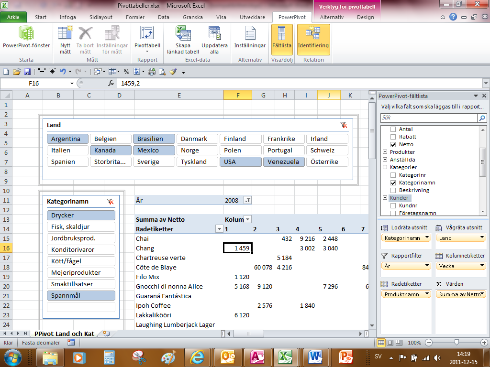Select Mejeriprodukter in the Kategorinamn slicer
The height and width of the screenshot is (367, 490).
(x=81, y=273)
